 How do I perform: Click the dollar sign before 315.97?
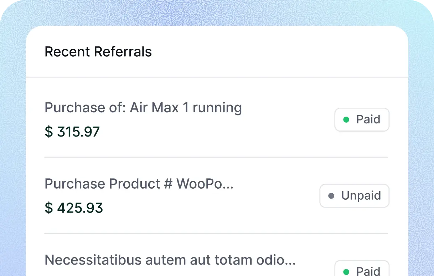(x=48, y=132)
